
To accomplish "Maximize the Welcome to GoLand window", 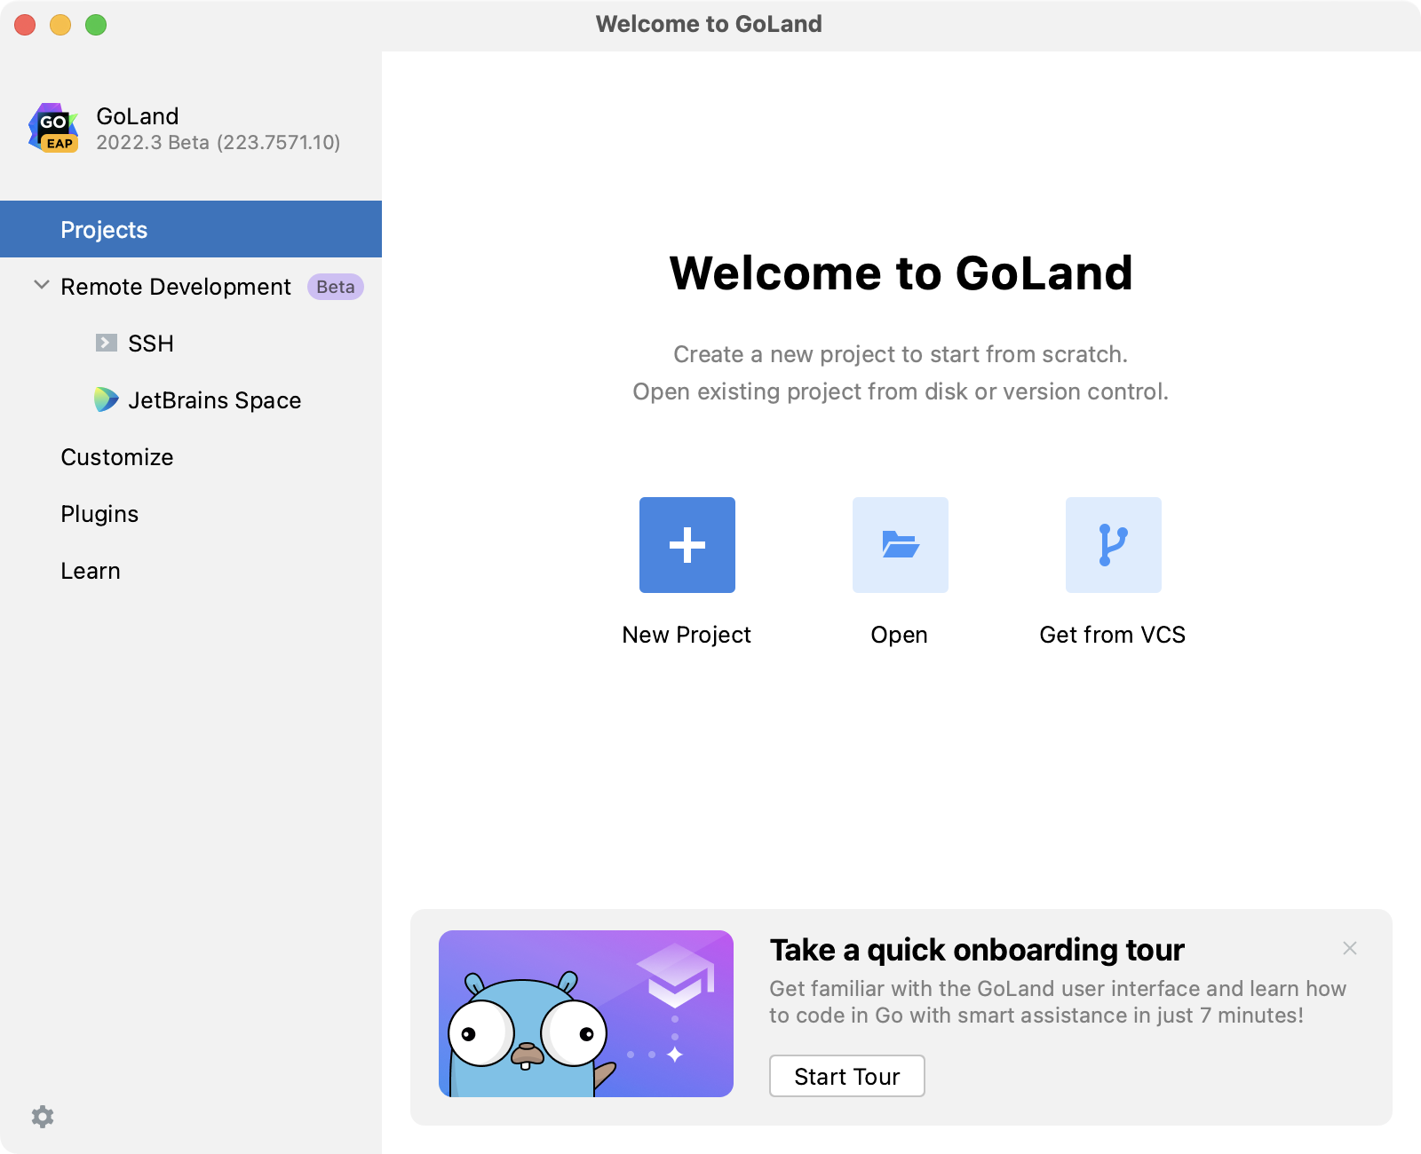I will coord(96,25).
